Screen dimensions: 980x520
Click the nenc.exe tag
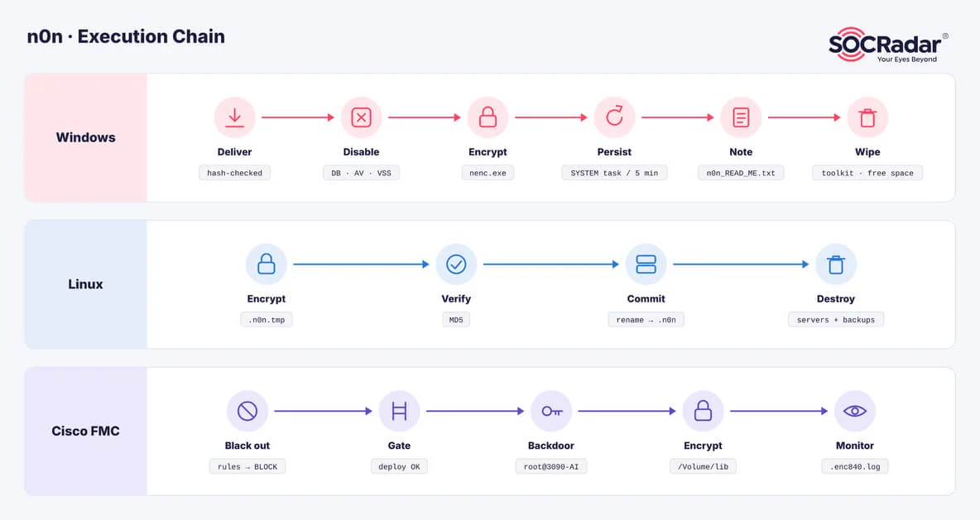(488, 173)
